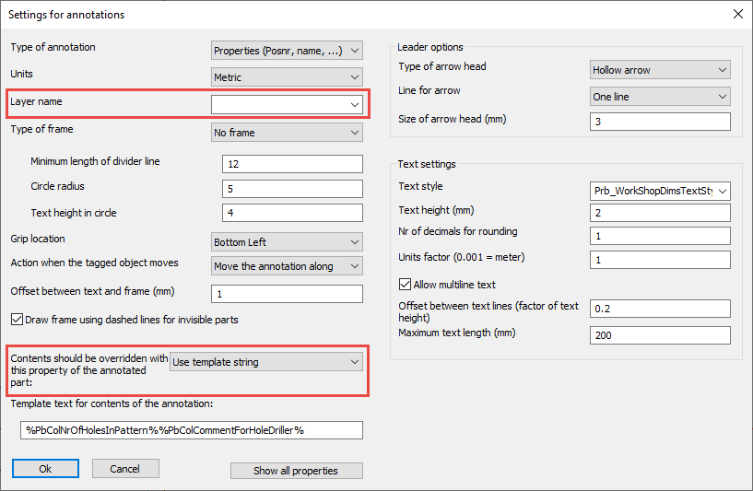Screen dimensions: 753x491
Task: Open the empty Layer name dropdown
Action: (x=287, y=105)
